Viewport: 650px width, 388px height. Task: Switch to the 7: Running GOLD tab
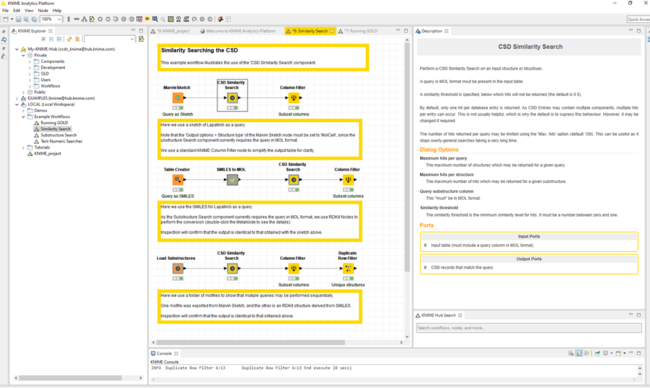[x=361, y=31]
